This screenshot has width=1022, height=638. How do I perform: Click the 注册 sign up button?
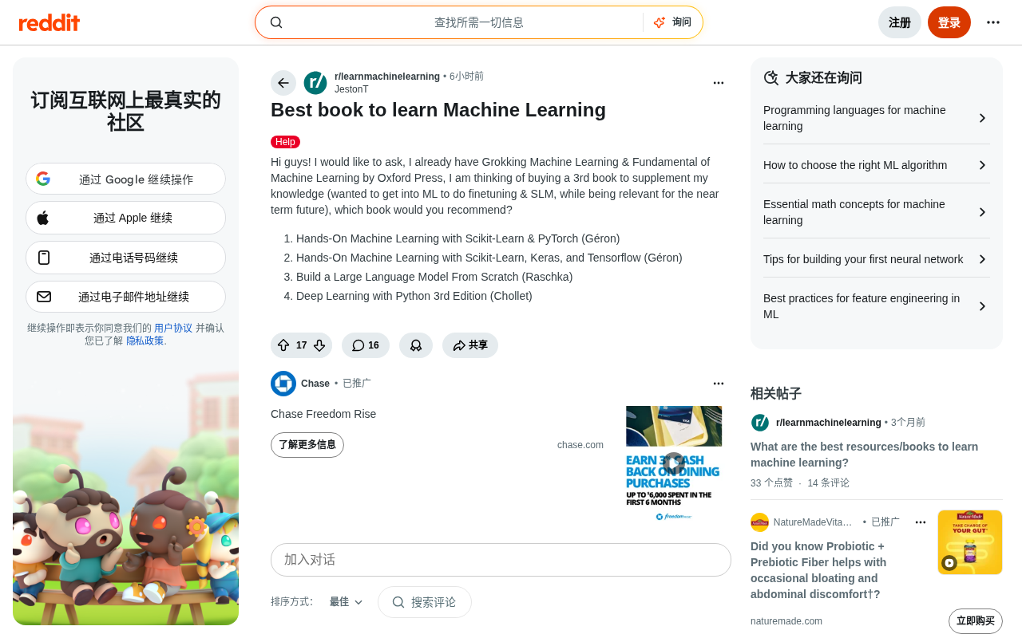coord(900,22)
